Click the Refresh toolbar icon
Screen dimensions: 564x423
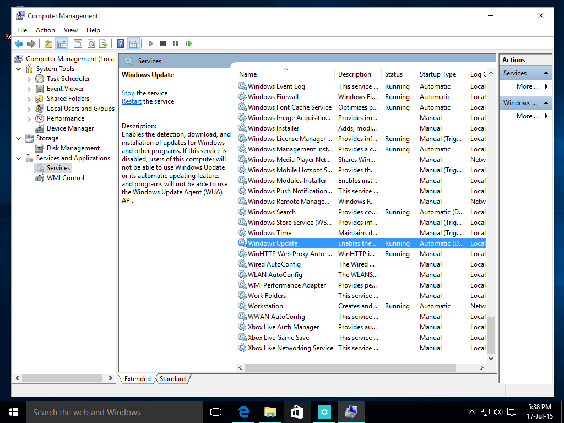[91, 44]
